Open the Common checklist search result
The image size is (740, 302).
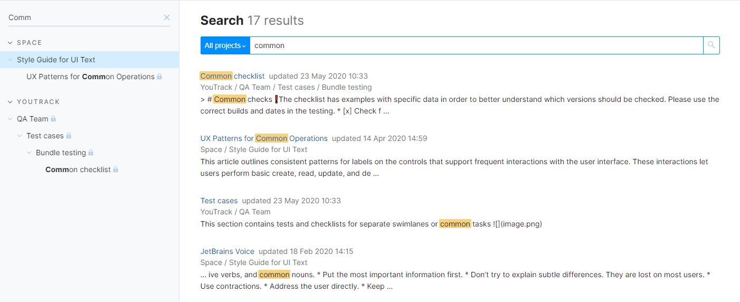click(x=232, y=76)
